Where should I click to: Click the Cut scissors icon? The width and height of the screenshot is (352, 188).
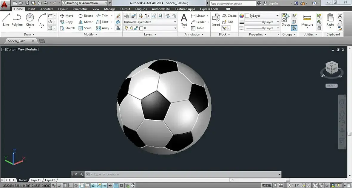pyautogui.click(x=340, y=16)
